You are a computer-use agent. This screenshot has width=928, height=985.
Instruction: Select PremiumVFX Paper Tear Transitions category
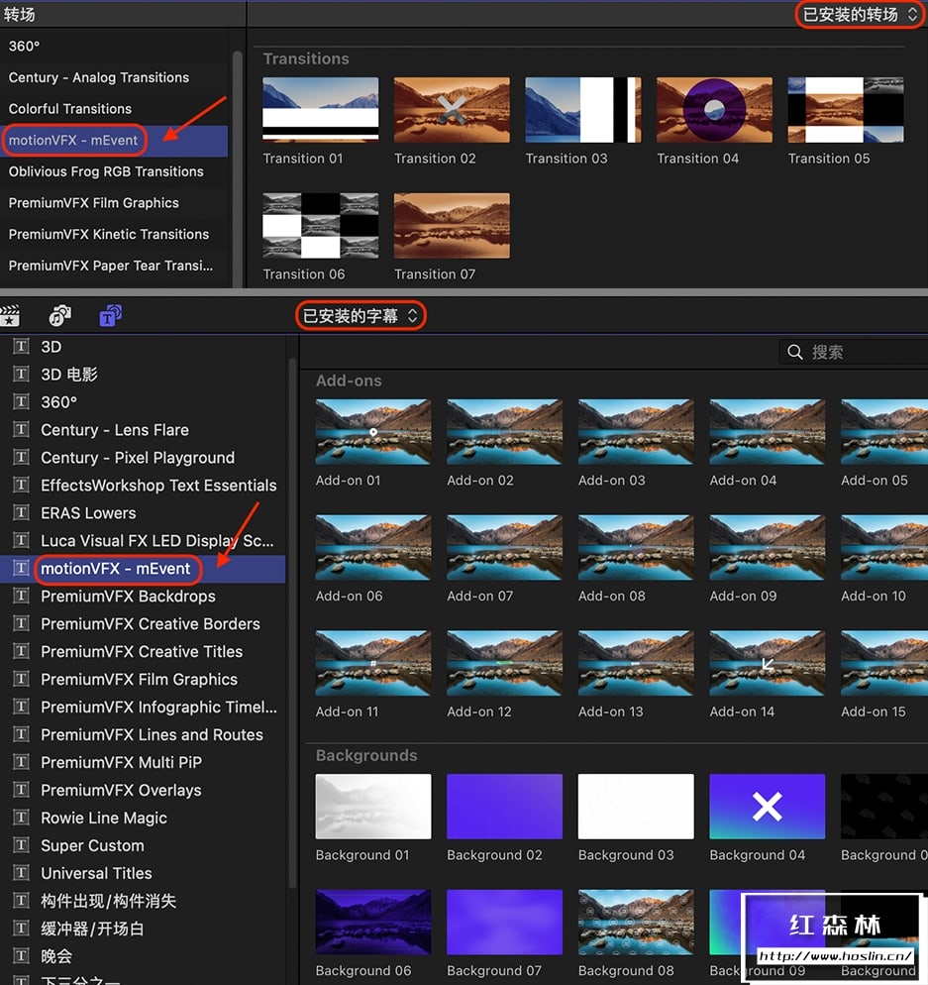(x=114, y=266)
